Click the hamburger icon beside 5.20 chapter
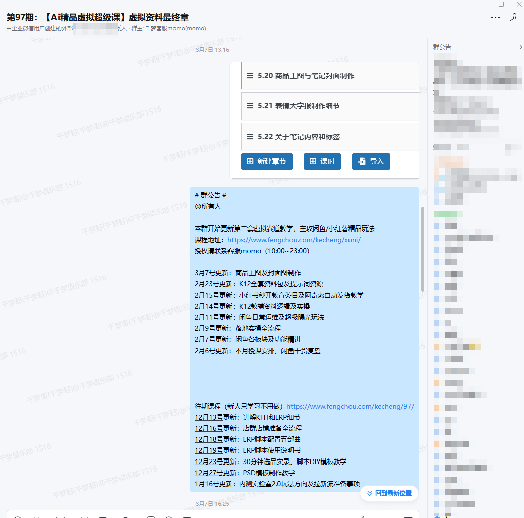This screenshot has width=524, height=518. [250, 76]
